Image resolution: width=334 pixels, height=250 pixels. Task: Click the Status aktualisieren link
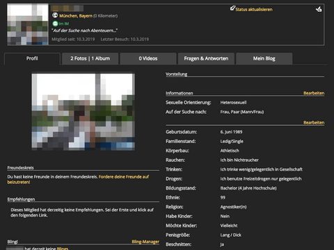coord(254,10)
